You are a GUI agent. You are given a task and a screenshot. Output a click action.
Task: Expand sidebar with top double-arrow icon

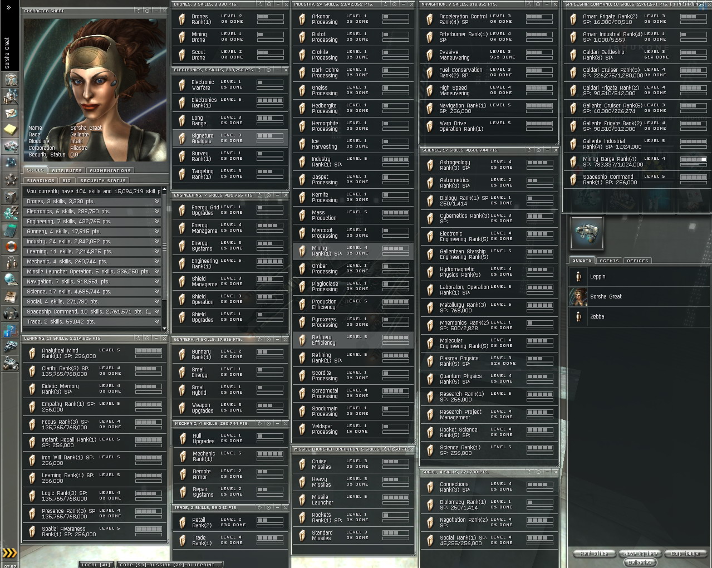(8, 7)
